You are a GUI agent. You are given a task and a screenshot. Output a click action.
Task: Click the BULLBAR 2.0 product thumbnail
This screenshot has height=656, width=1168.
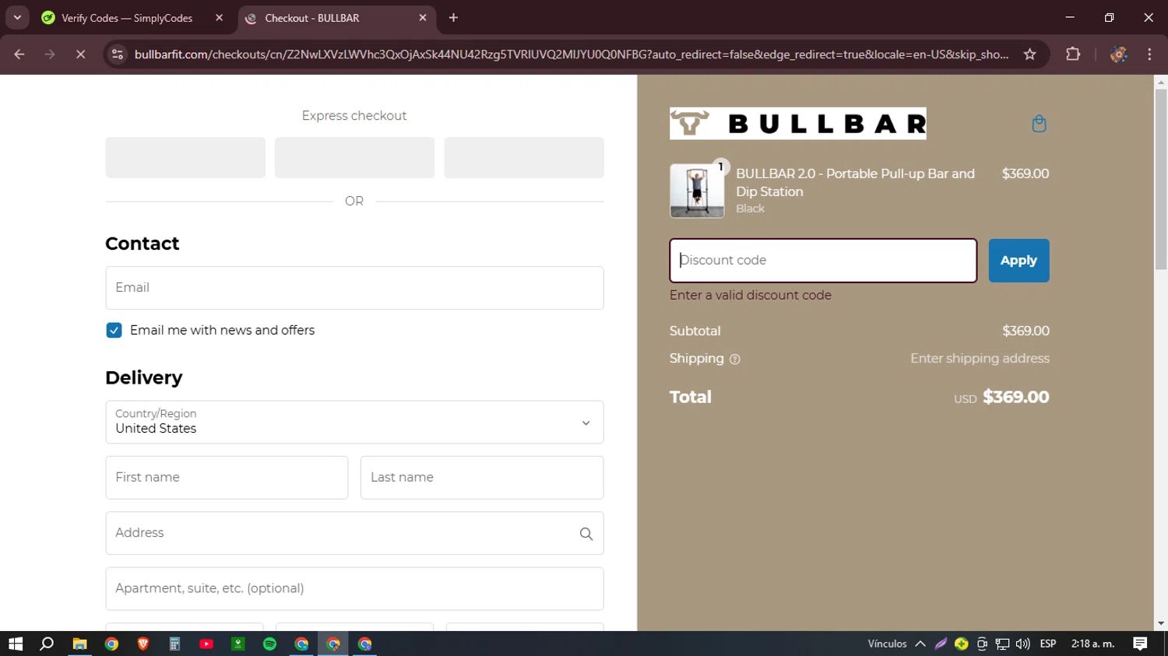pyautogui.click(x=697, y=191)
